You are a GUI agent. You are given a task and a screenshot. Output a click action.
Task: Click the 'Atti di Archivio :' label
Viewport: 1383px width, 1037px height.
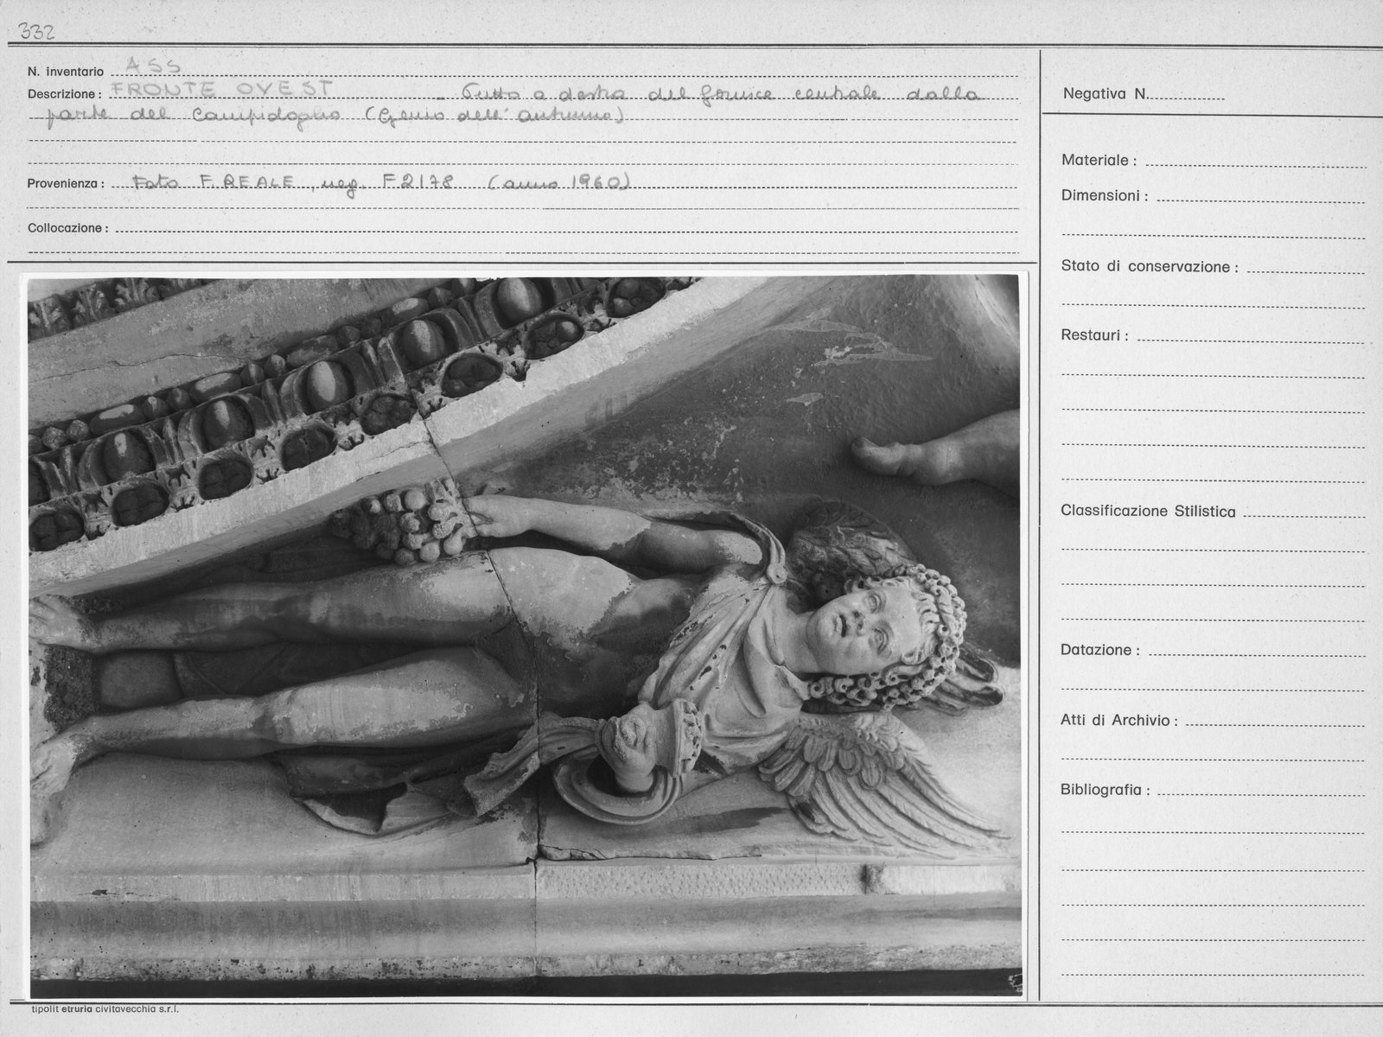[1119, 720]
